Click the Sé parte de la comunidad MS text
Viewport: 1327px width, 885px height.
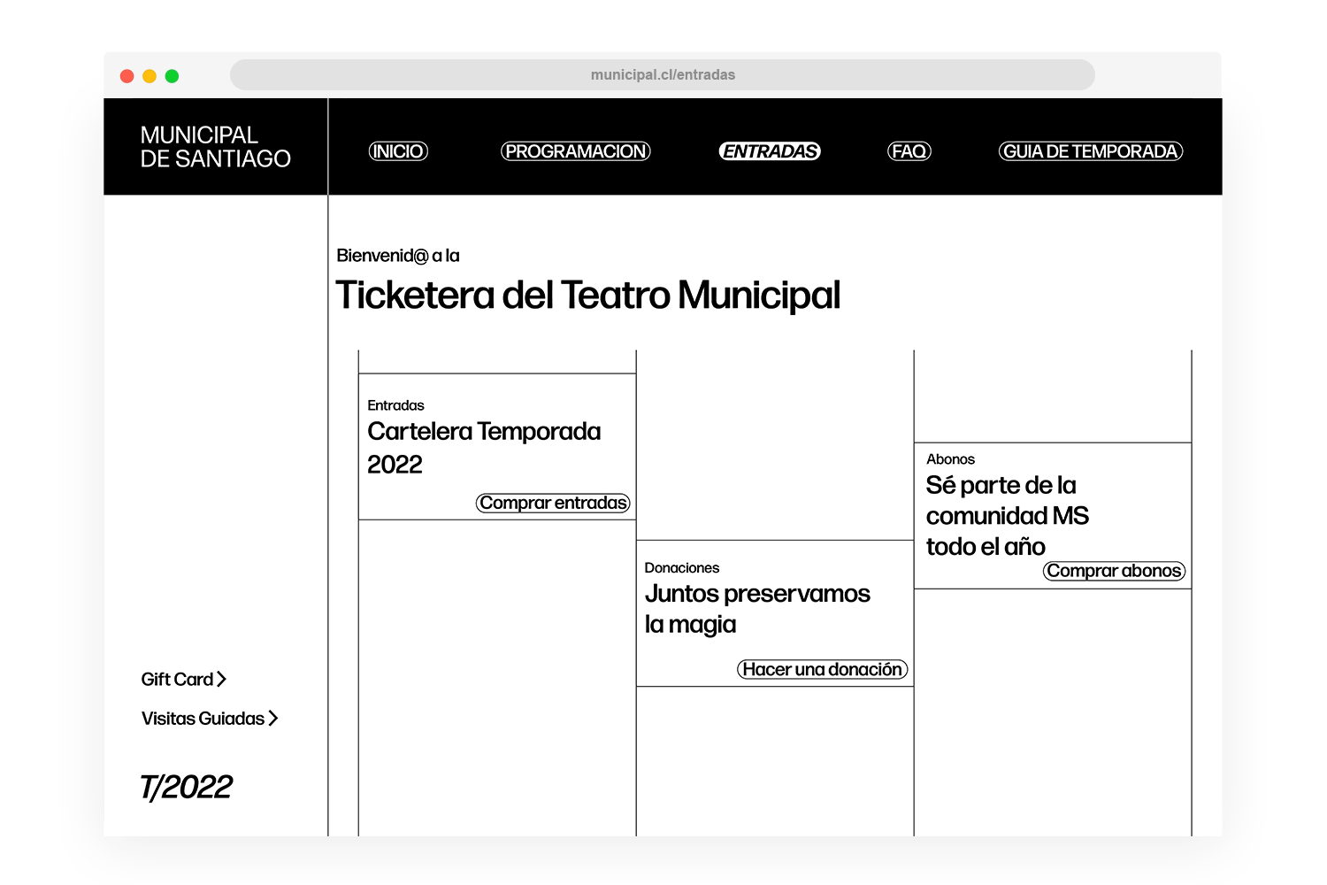1008,516
